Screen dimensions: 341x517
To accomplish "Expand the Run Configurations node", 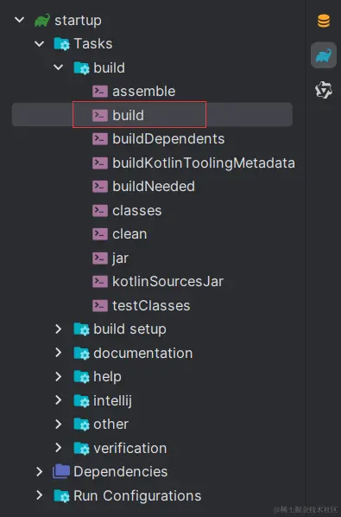I will coord(39,495).
